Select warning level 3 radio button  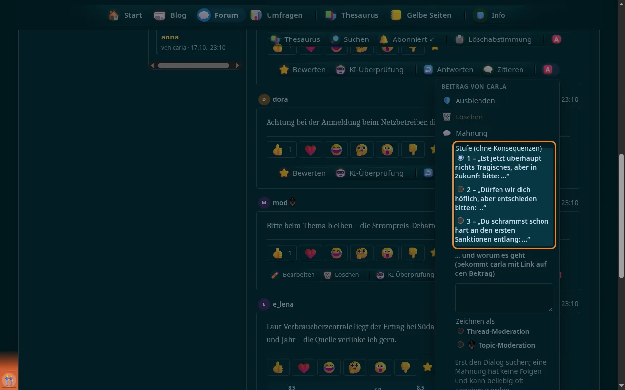click(x=460, y=221)
